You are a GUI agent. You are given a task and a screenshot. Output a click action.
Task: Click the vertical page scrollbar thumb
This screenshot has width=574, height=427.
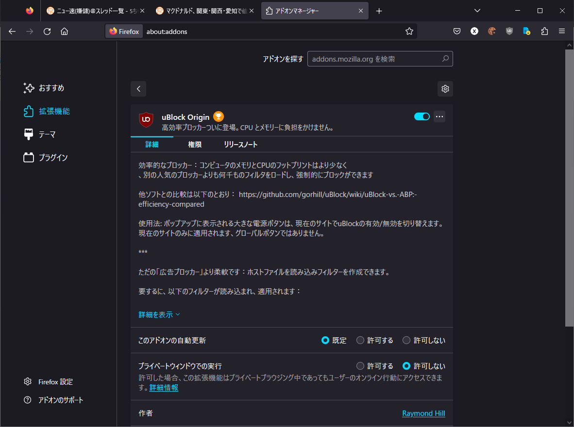point(569,188)
